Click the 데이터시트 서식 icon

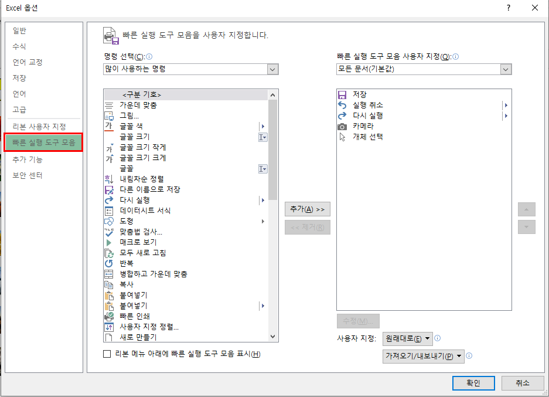coord(109,211)
